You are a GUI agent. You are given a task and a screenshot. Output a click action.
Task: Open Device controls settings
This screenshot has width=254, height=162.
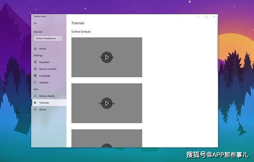coord(49,69)
